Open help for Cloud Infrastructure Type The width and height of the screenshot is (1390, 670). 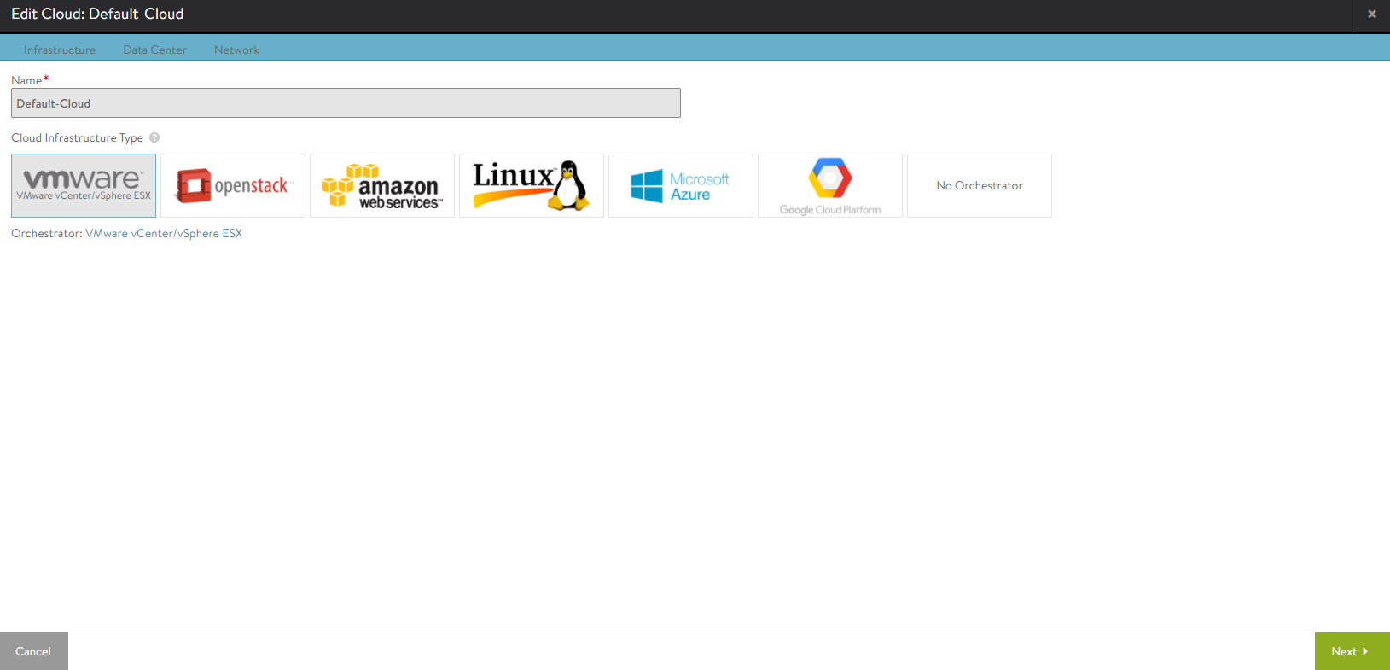[154, 137]
